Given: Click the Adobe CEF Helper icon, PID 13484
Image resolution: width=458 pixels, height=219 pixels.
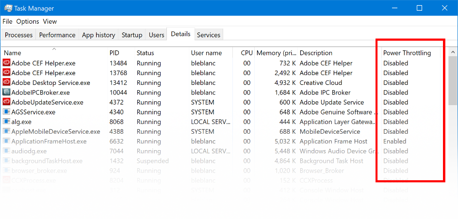Looking at the screenshot, I should pyautogui.click(x=7, y=63).
